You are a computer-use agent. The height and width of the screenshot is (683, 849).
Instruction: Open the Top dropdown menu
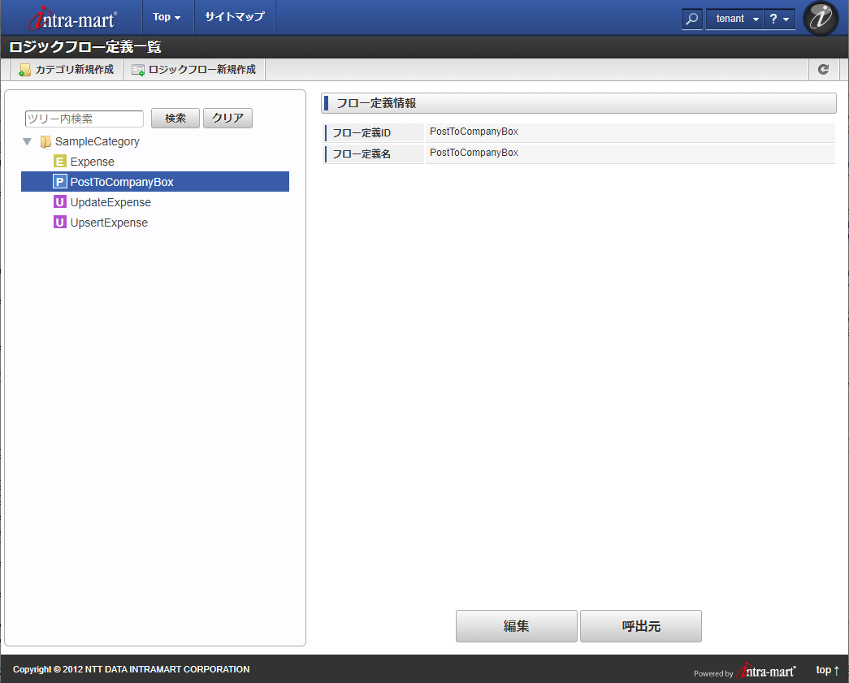click(167, 17)
